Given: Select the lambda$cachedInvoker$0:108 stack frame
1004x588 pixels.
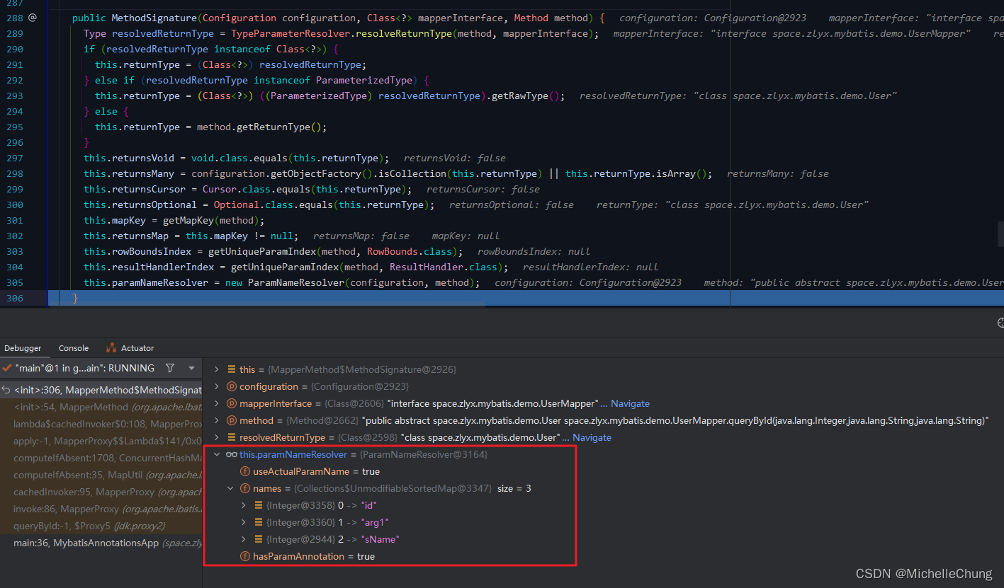Looking at the screenshot, I should tap(101, 424).
